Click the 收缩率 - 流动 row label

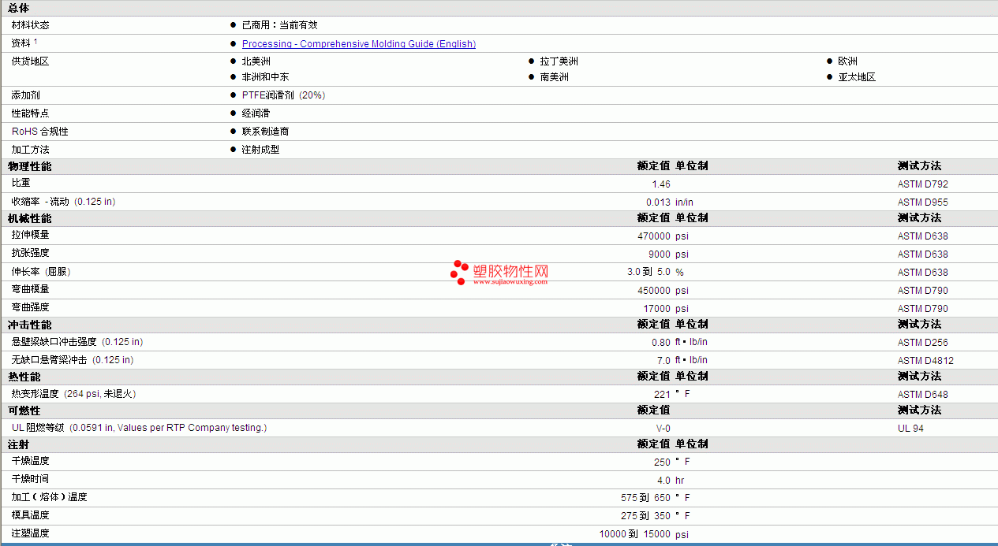coord(63,202)
